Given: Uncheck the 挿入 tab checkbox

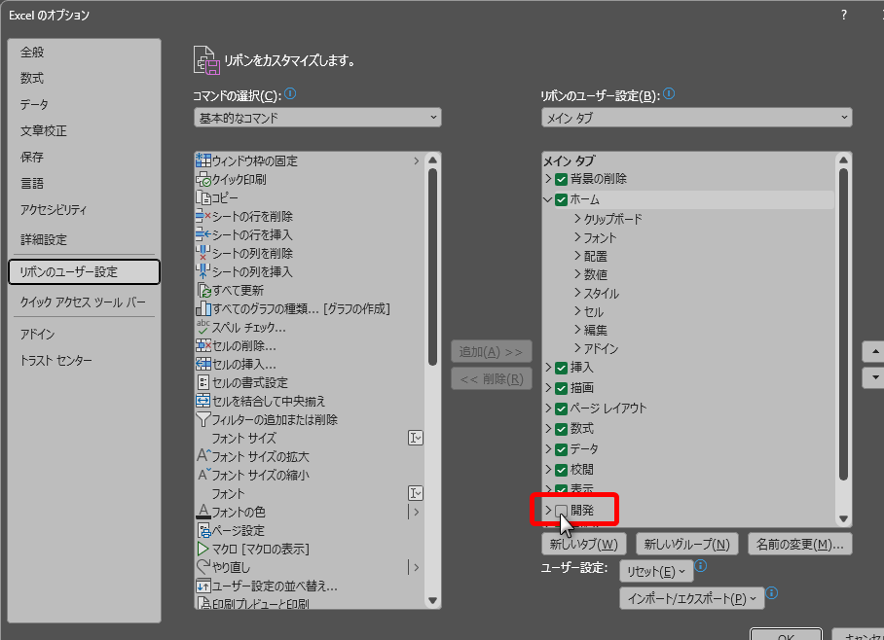Looking at the screenshot, I should click(x=562, y=368).
